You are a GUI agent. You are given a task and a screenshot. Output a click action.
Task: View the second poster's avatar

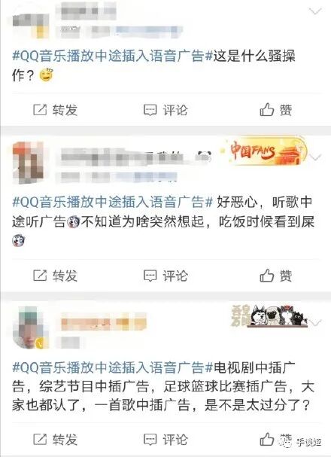[31, 163]
